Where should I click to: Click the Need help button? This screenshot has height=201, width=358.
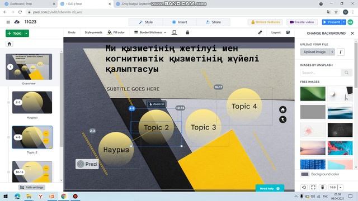pyautogui.click(x=270, y=189)
